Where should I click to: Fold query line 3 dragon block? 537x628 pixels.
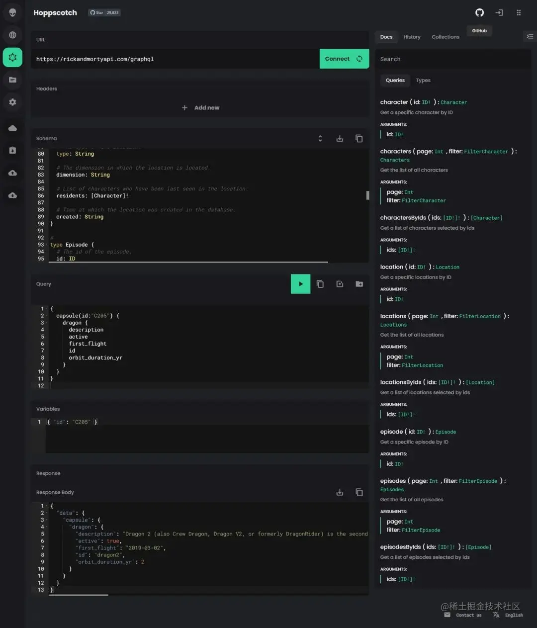[47, 323]
